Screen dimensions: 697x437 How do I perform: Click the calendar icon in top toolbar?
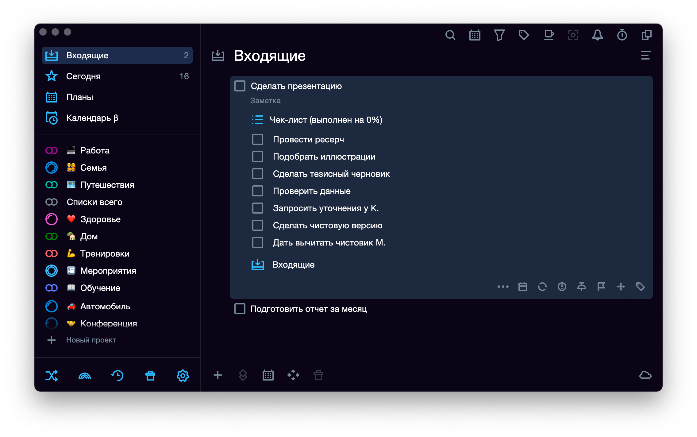click(475, 35)
